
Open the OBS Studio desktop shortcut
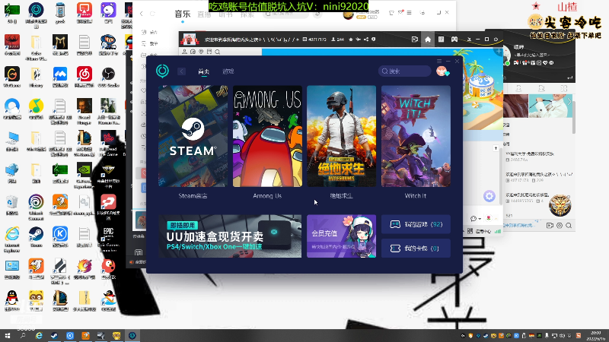108,76
